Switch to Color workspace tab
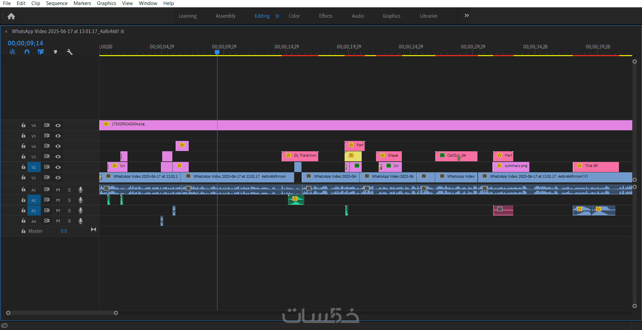The height and width of the screenshot is (330, 642). point(294,16)
